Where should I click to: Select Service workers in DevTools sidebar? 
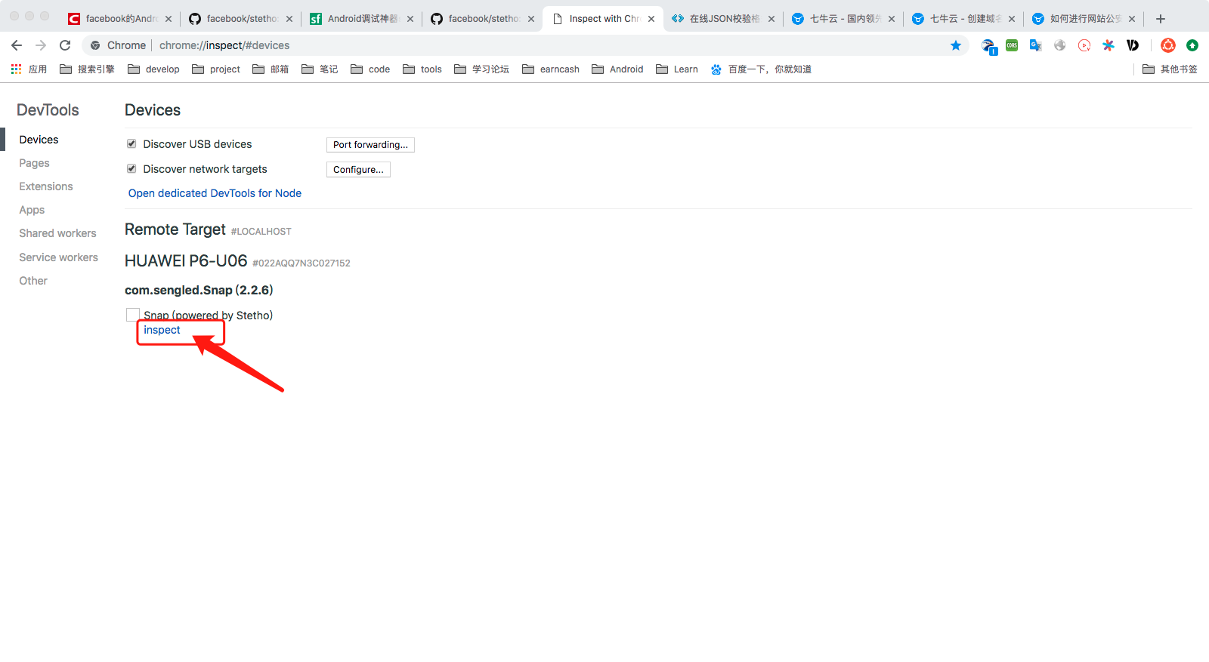(58, 257)
